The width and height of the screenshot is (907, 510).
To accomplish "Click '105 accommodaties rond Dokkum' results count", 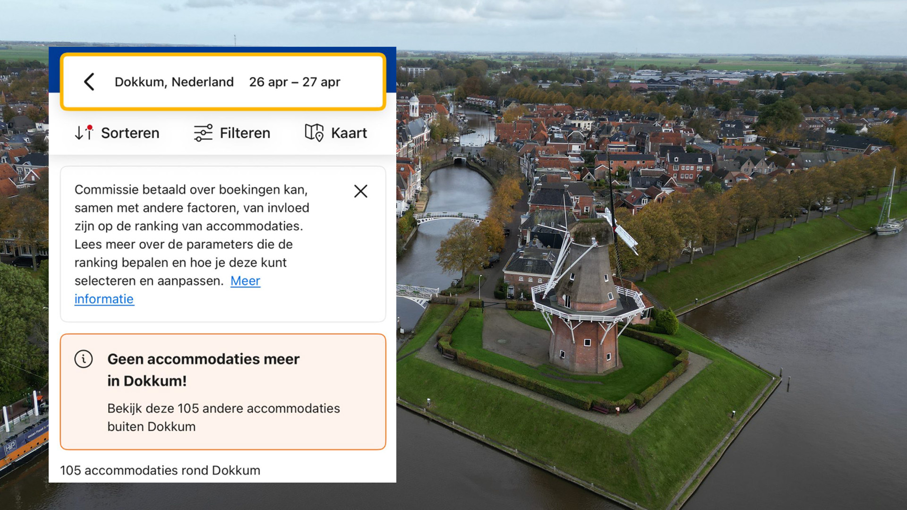I will (160, 470).
